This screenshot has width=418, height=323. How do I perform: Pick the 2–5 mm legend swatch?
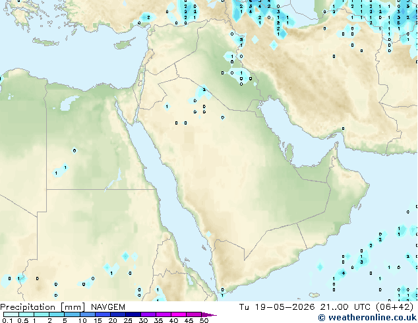point(57,314)
